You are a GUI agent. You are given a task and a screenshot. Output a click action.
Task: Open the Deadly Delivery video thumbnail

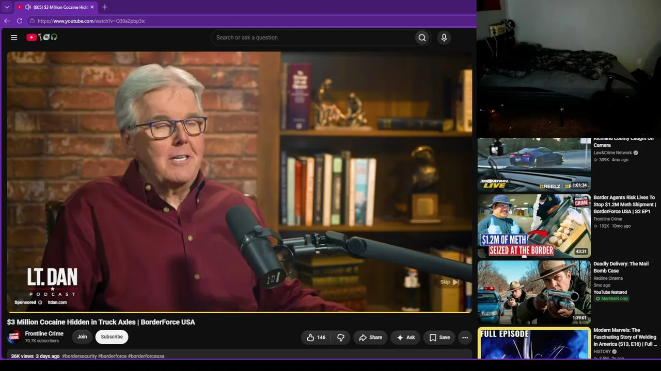[x=534, y=292]
